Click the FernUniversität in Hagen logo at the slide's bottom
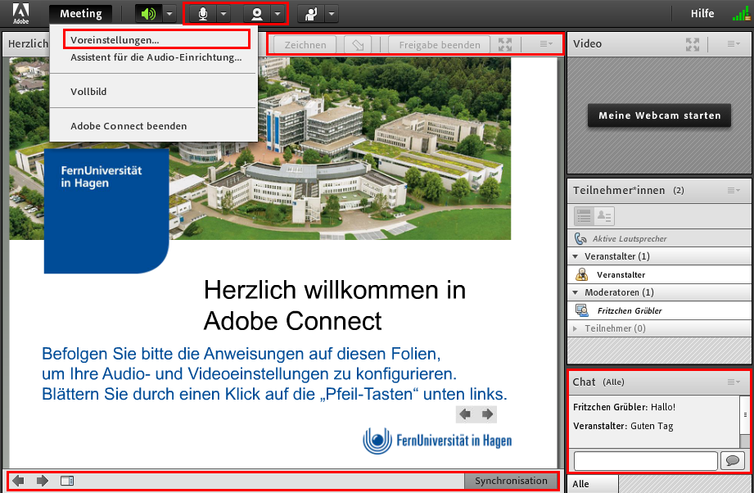The height and width of the screenshot is (493, 754). coord(437,441)
